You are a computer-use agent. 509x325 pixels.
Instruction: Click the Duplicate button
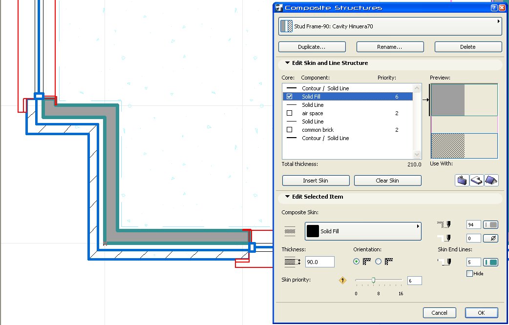tap(312, 46)
